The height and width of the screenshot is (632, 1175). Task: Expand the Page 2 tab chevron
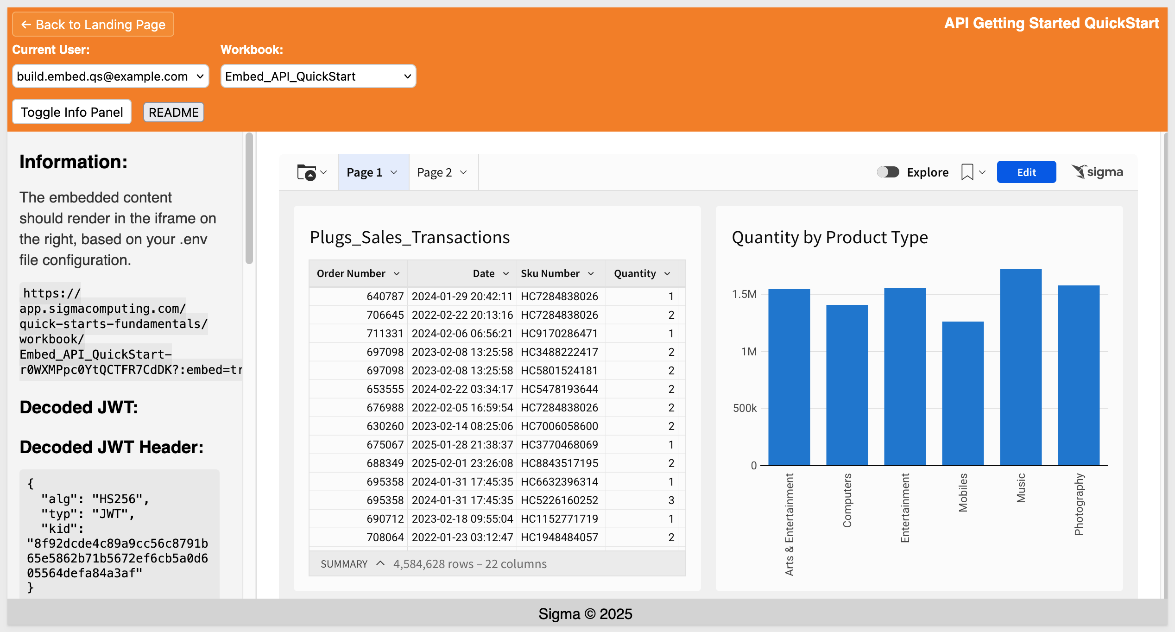(x=463, y=172)
